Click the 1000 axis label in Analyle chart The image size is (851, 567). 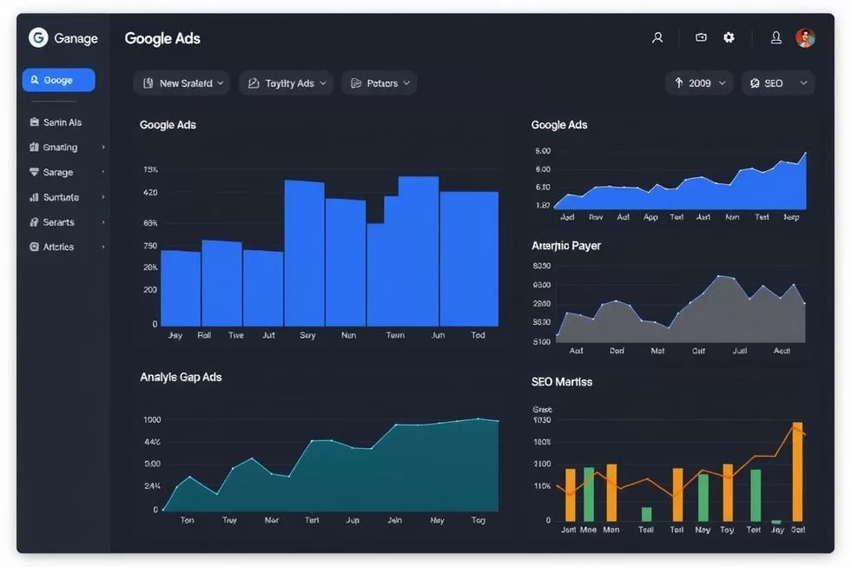(x=152, y=419)
